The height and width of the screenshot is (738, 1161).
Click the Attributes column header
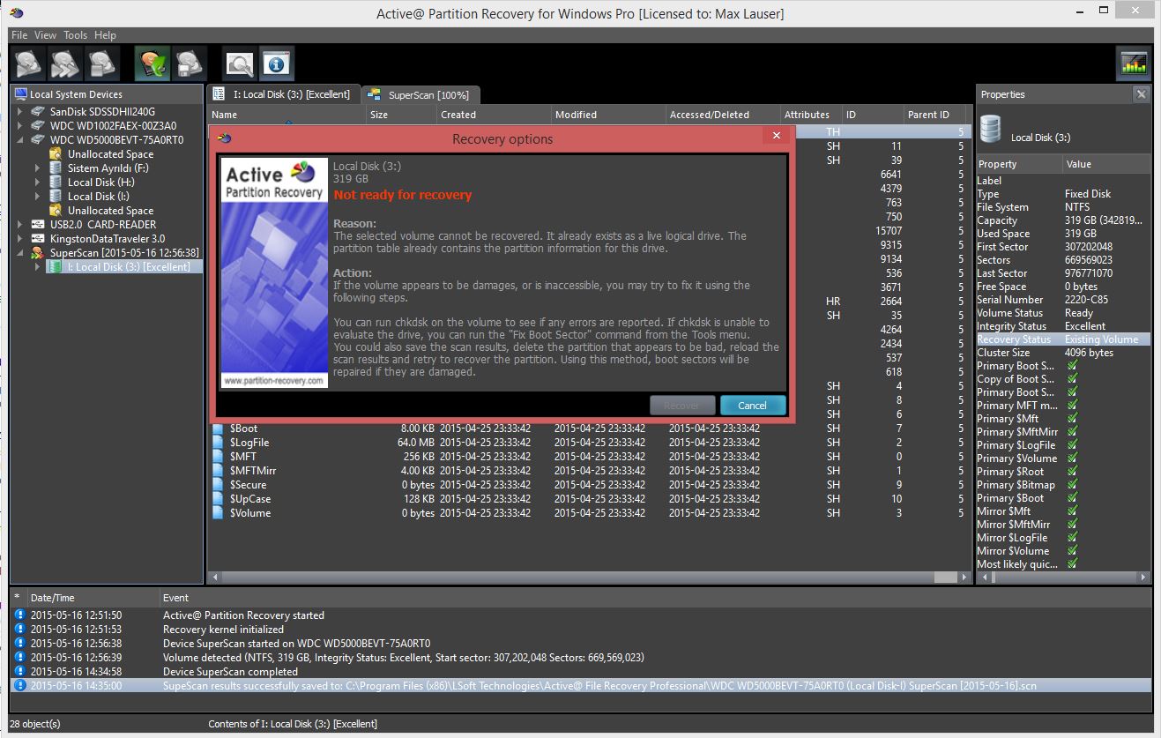pos(811,115)
